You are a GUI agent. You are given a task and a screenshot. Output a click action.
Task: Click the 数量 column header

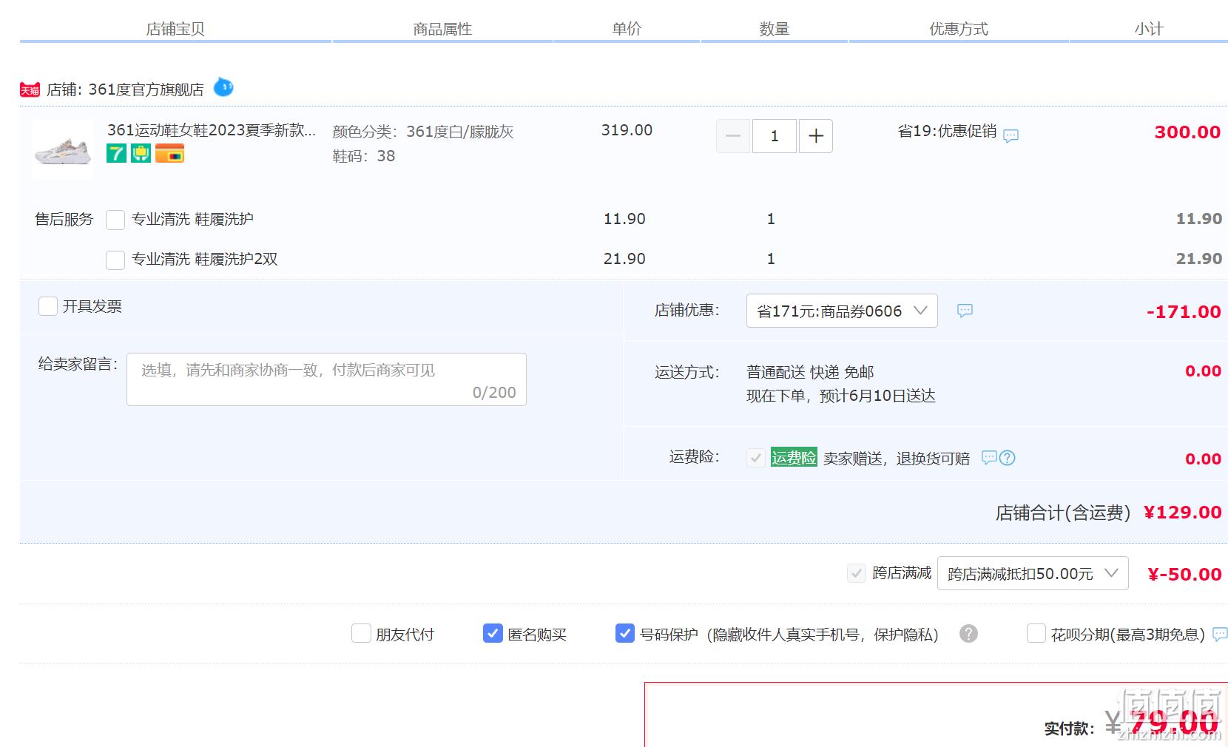775,29
